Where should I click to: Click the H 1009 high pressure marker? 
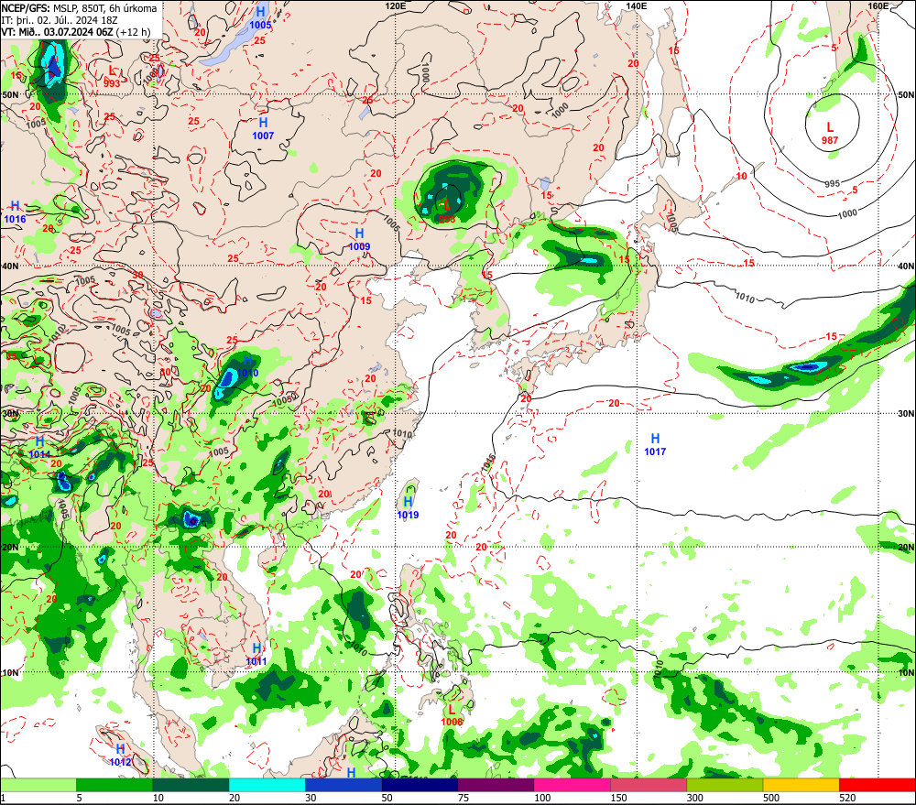[x=359, y=240]
